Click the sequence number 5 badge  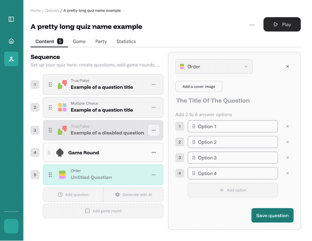35,175
